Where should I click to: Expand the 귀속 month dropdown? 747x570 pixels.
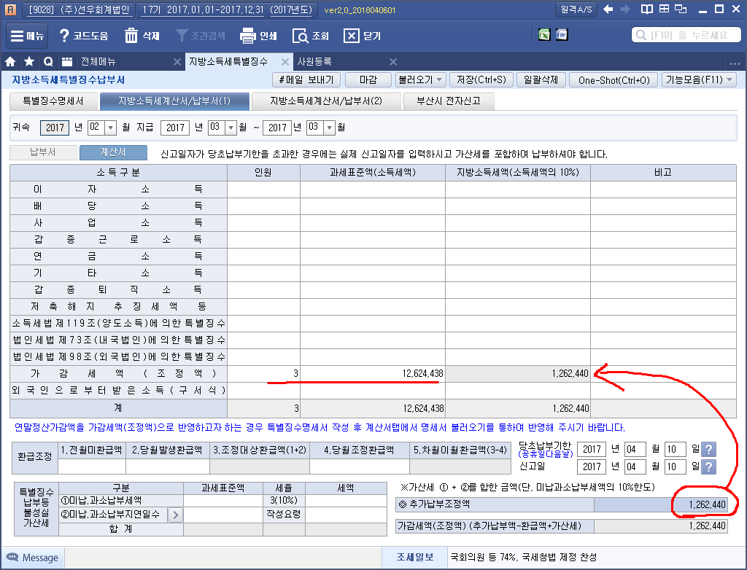[x=111, y=128]
